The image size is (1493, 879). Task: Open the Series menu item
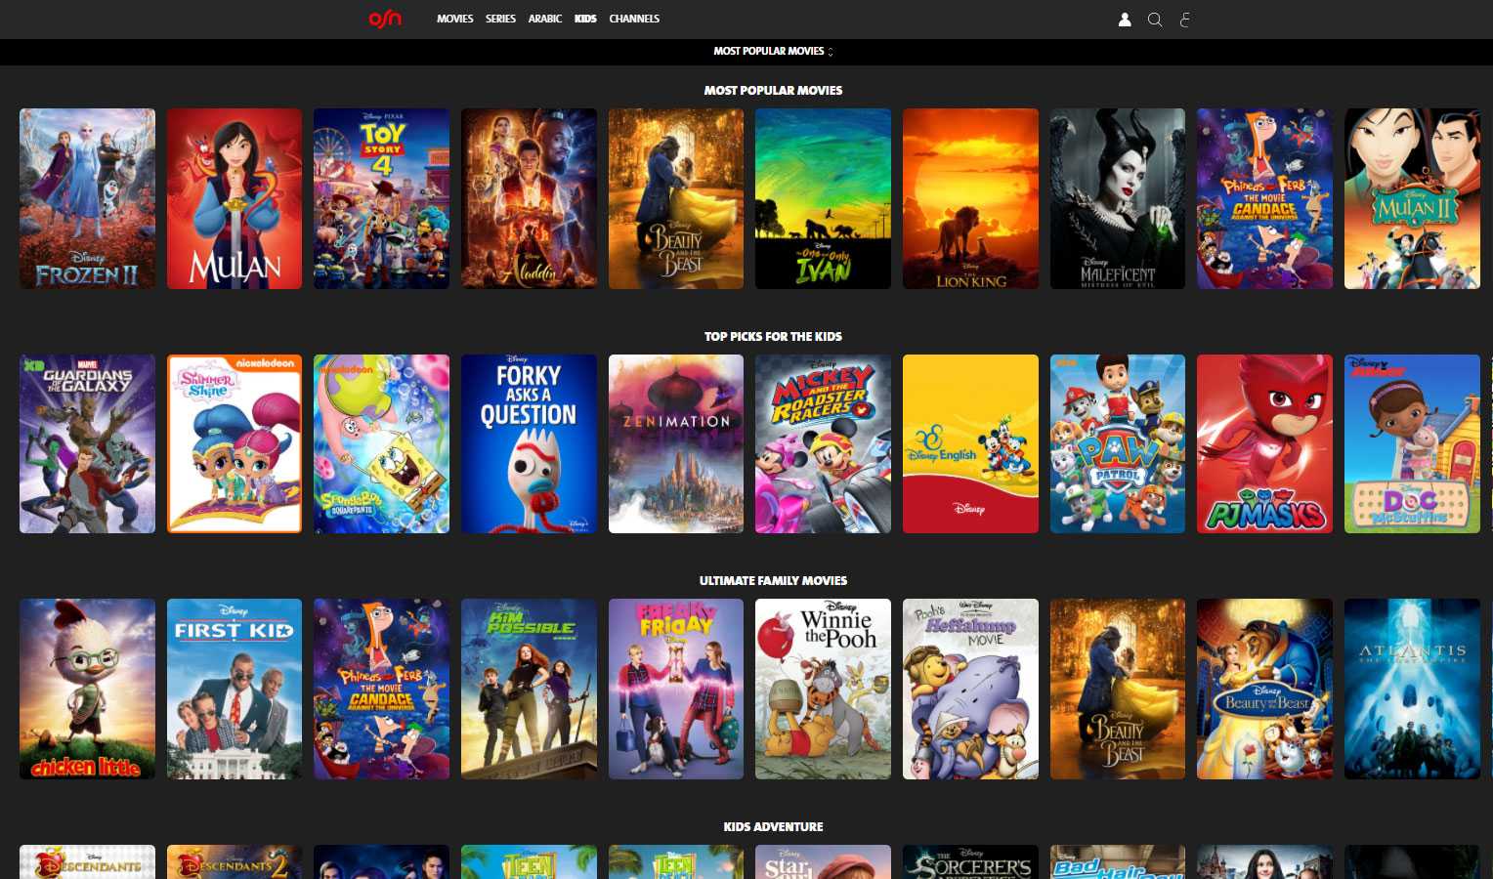coord(500,19)
